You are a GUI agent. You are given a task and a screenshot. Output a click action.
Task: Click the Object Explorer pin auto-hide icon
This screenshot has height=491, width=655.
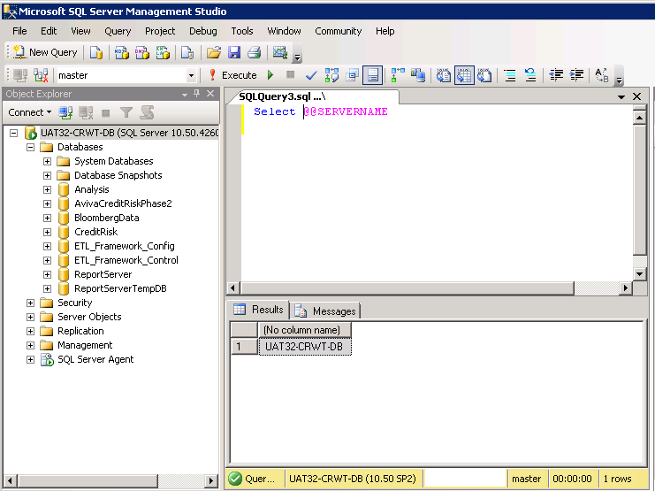coord(197,94)
